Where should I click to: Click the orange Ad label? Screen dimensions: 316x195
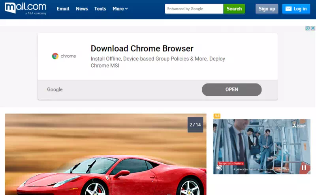217,116
